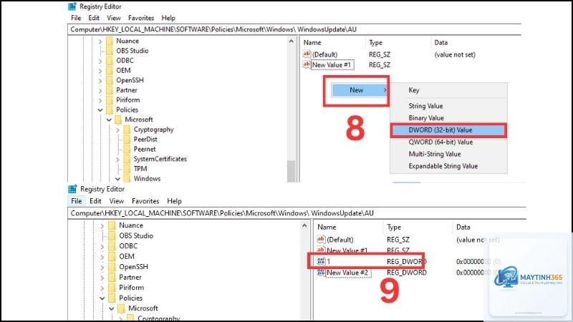Click Data column header in lower list
This screenshot has height=322, width=573.
point(463,227)
